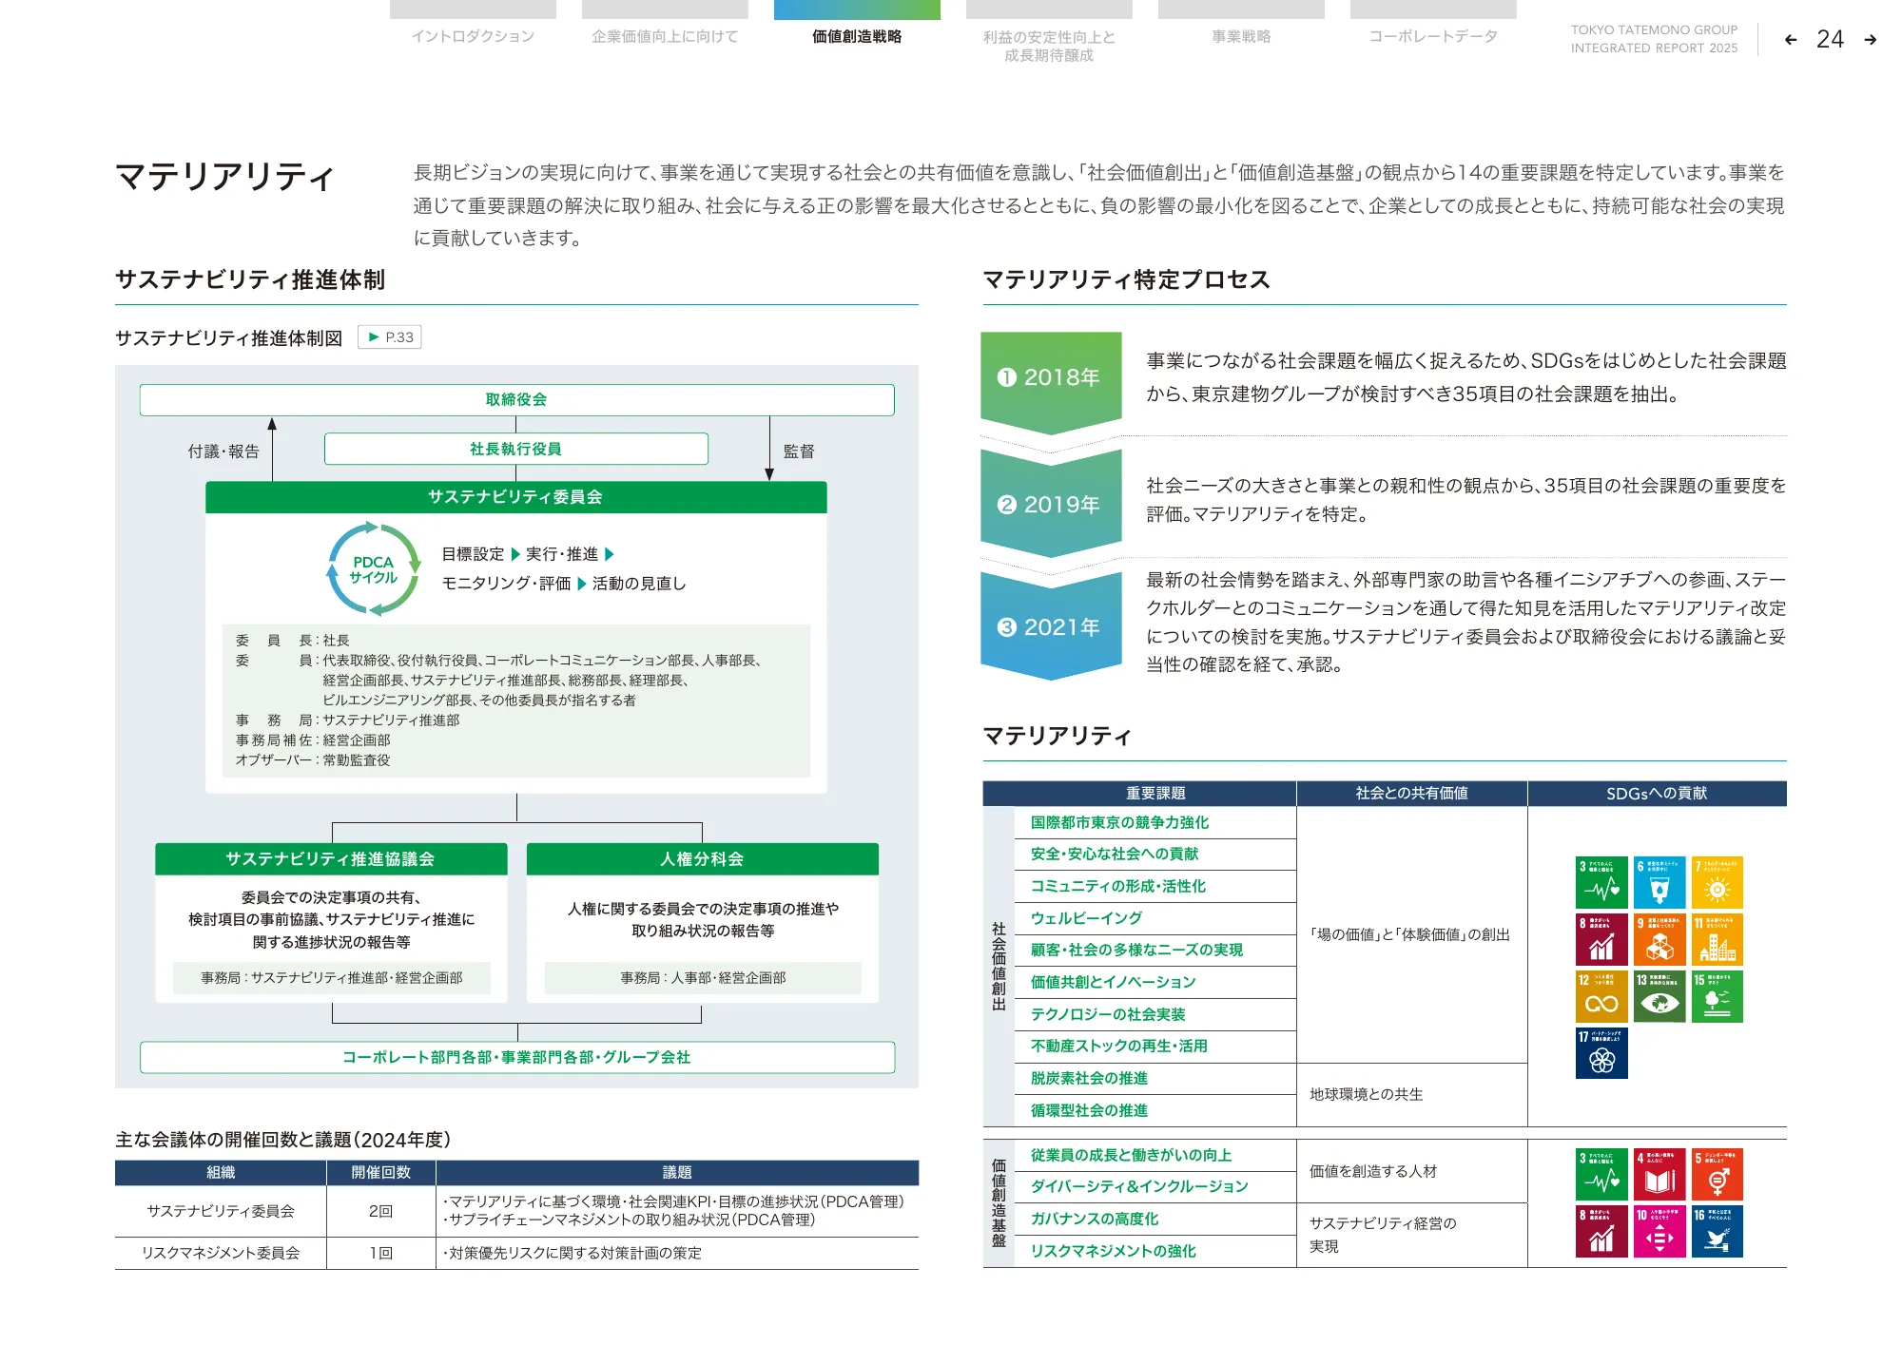Go to next page arrow
1902x1345 pixels.
(x=1870, y=40)
